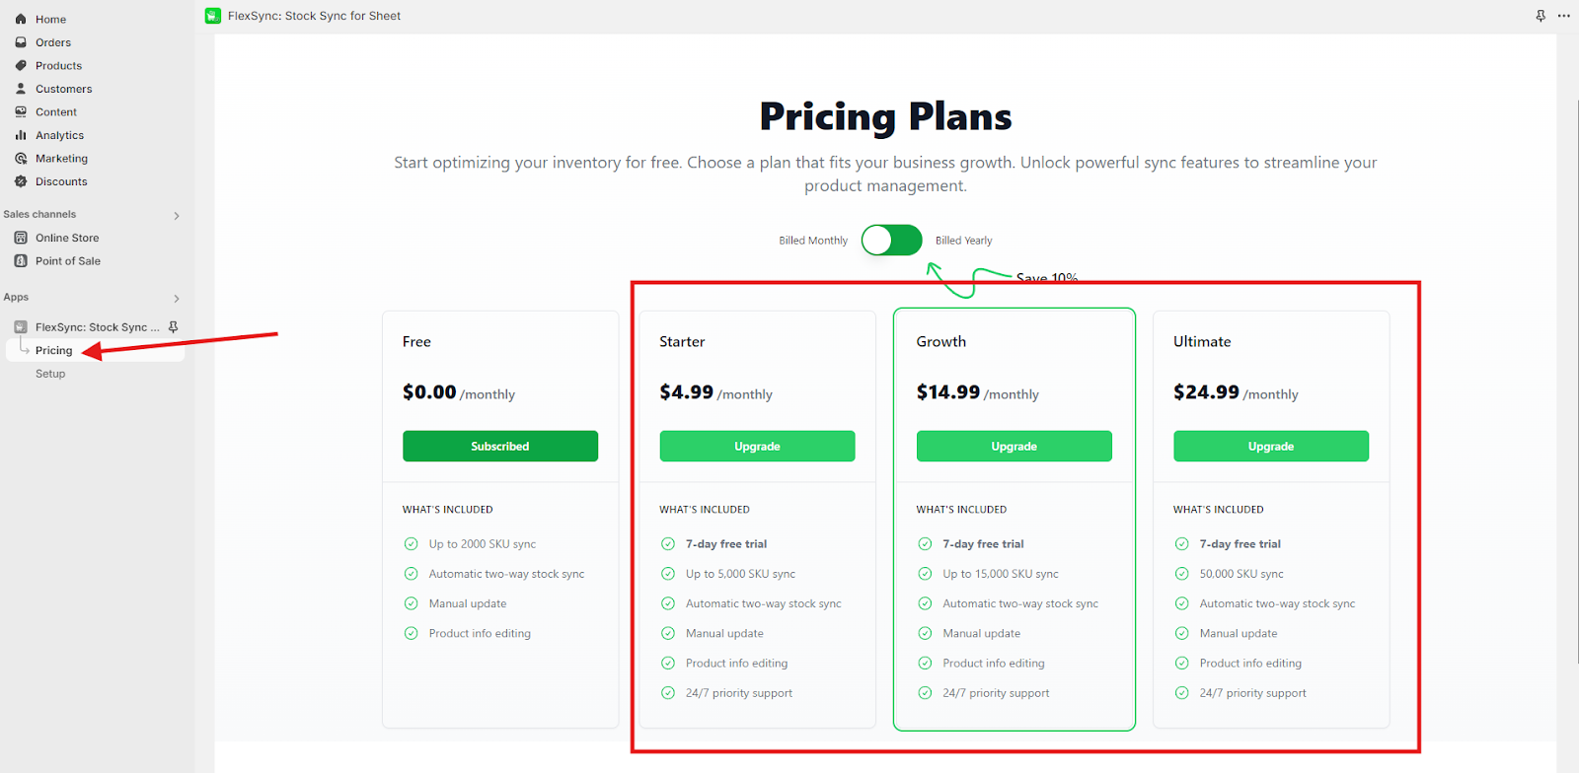
Task: Click the Orders inbox icon
Action: [x=21, y=42]
